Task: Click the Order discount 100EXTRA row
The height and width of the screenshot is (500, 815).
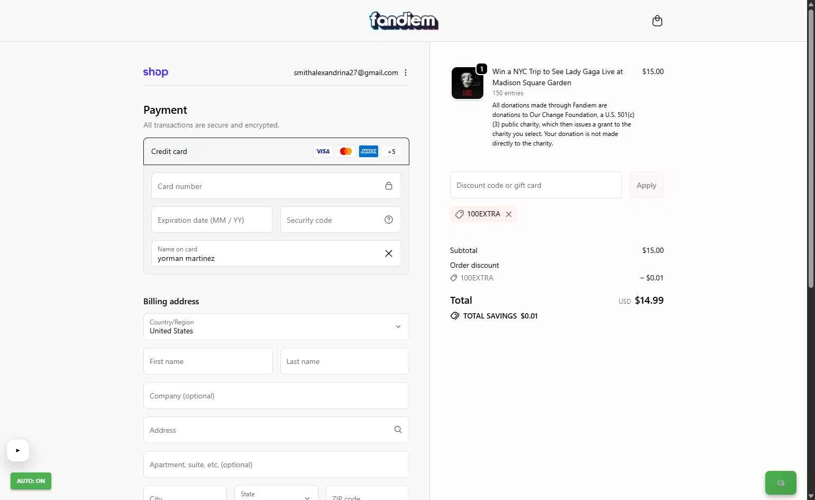Action: [557, 278]
